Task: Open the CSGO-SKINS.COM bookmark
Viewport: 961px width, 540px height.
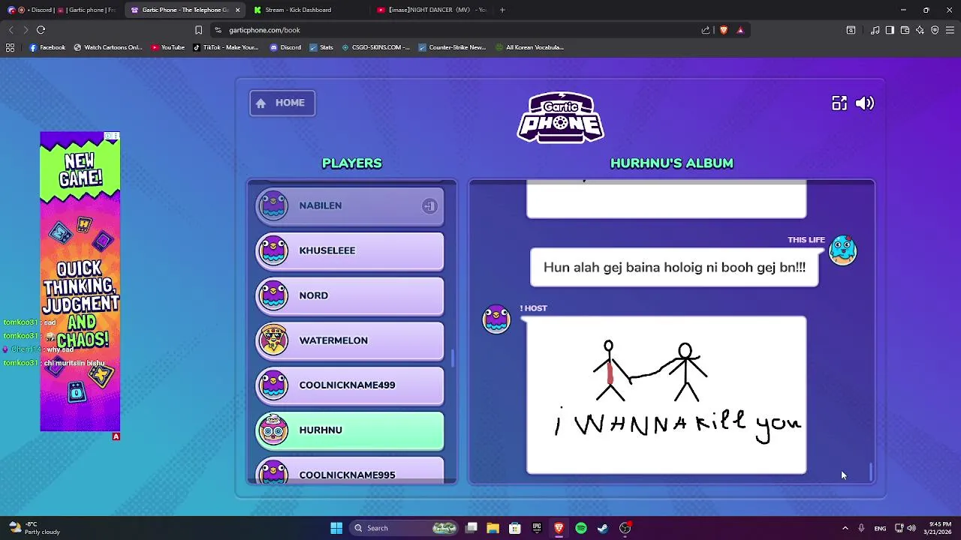Action: (375, 47)
